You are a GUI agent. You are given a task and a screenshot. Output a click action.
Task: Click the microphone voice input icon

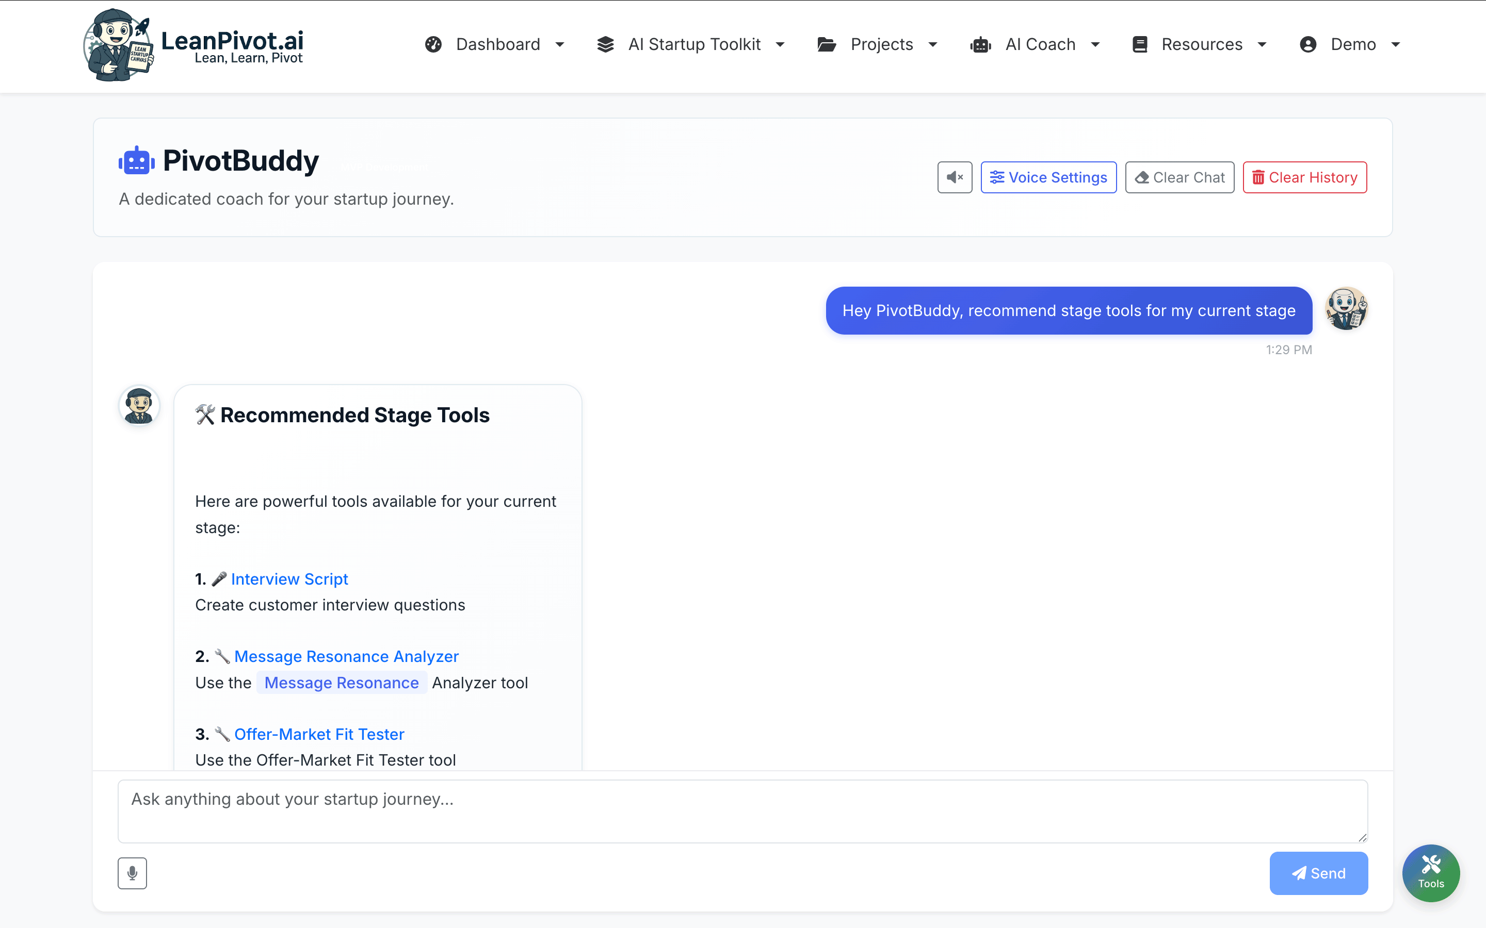pyautogui.click(x=132, y=873)
